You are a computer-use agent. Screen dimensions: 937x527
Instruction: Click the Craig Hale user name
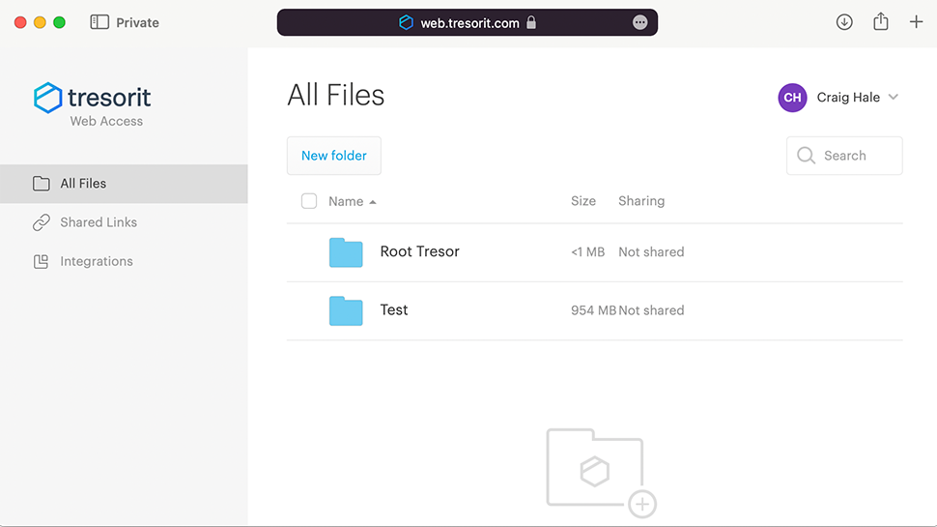click(848, 98)
